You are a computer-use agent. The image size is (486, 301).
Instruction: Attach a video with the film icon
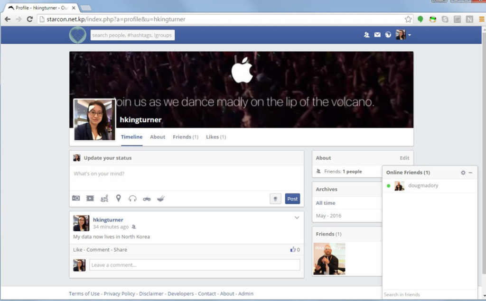(90, 198)
